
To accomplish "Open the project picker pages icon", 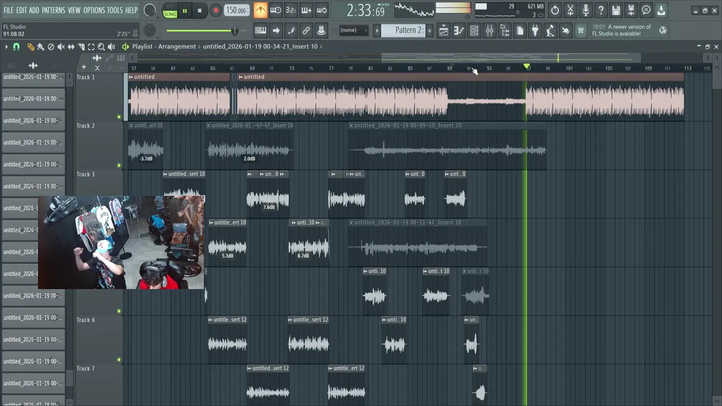I will (520, 30).
